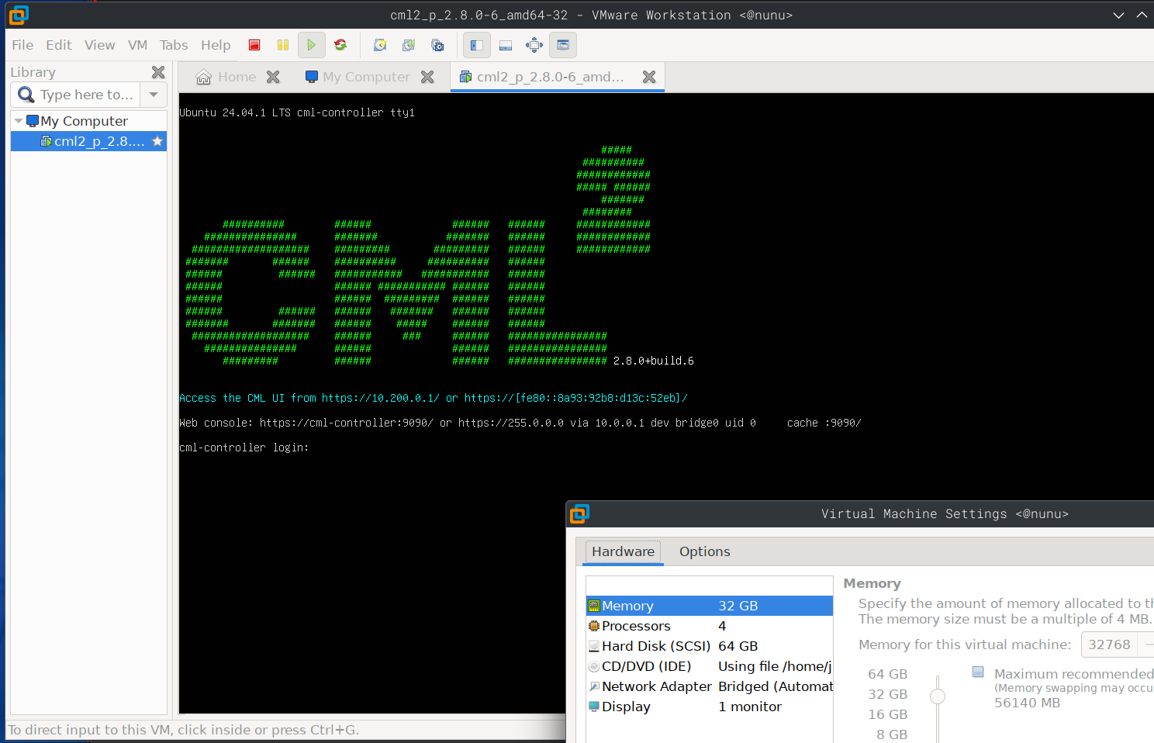This screenshot has height=743, width=1154.
Task: Select the CD/DVD (IDE) row
Action: [710, 666]
